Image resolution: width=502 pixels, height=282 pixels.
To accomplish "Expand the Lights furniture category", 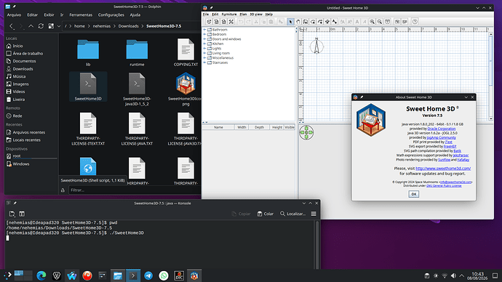I will (x=204, y=48).
